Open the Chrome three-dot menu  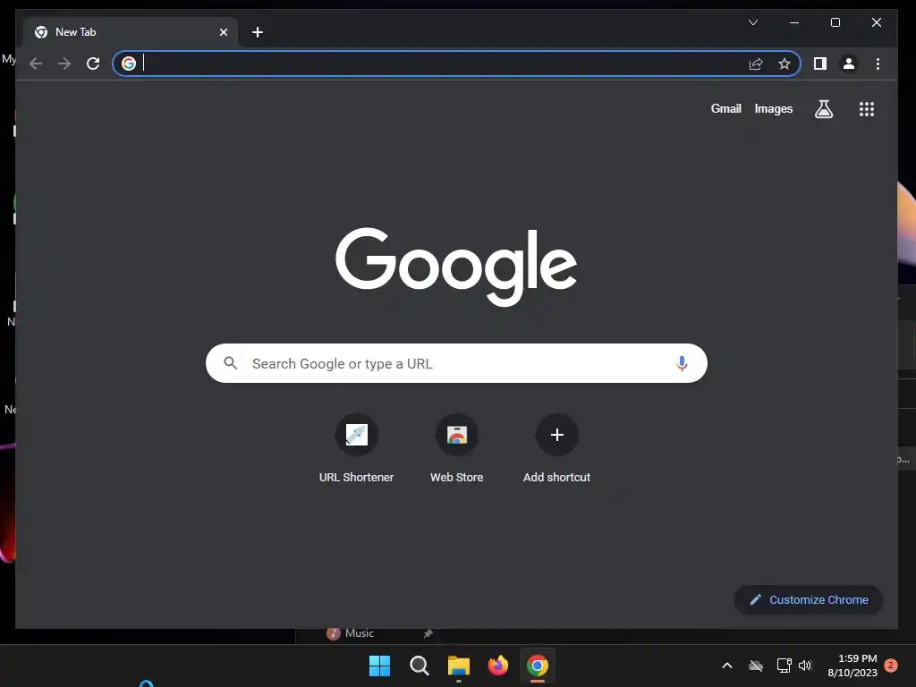878,64
